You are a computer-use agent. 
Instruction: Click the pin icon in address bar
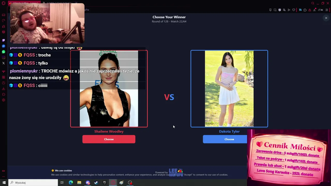[270, 10]
